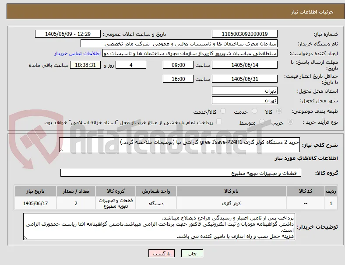345x265 pixels.
Task: Click the تعداد / مقدار column header
Action: click(x=76, y=191)
